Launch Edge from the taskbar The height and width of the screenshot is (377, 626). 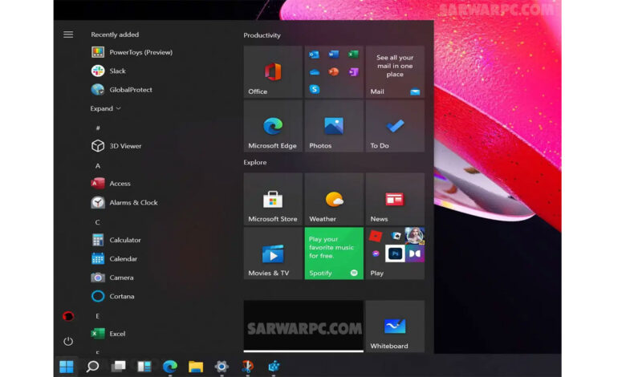coord(169,367)
